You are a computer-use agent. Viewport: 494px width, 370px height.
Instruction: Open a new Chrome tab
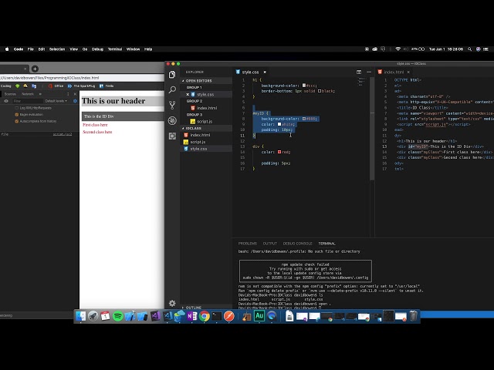point(35,69)
